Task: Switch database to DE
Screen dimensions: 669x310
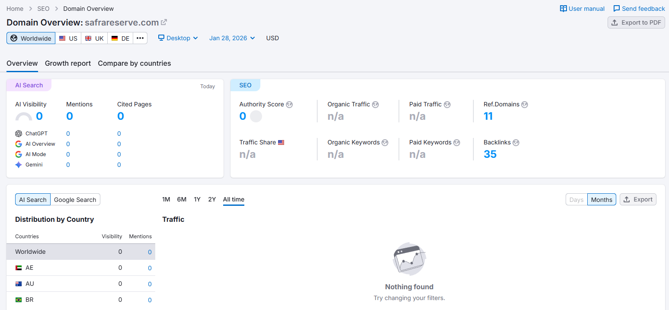Action: point(120,38)
